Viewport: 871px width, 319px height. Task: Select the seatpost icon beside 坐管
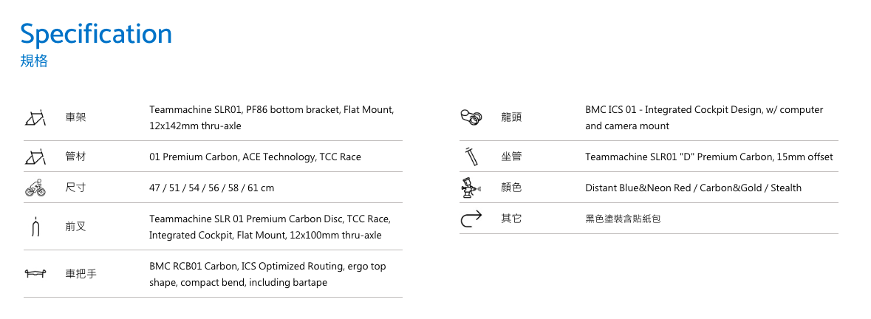coord(471,157)
